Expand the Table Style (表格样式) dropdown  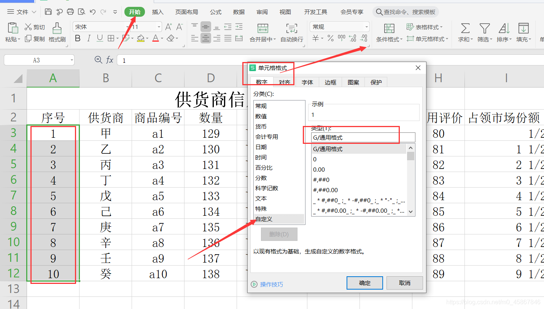[x=441, y=27]
